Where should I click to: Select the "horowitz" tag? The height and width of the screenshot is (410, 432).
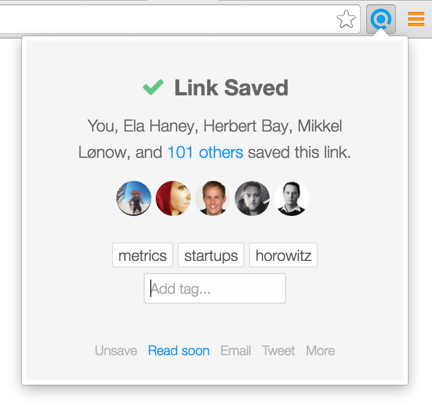pyautogui.click(x=283, y=255)
